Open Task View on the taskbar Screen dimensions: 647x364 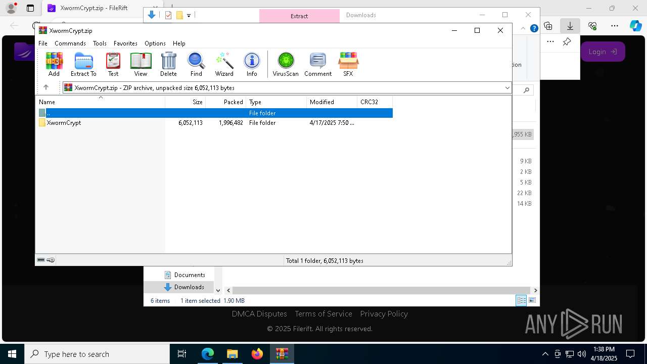tap(182, 354)
